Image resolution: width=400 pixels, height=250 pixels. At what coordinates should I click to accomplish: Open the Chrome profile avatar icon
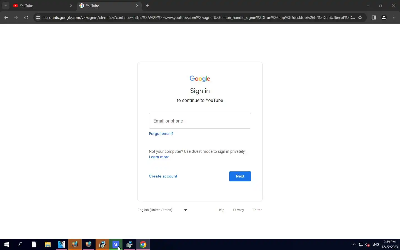coord(384,17)
